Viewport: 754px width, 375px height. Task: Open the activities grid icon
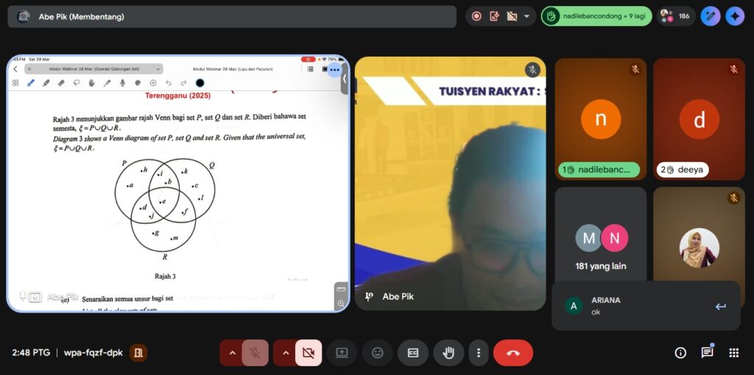tap(733, 353)
